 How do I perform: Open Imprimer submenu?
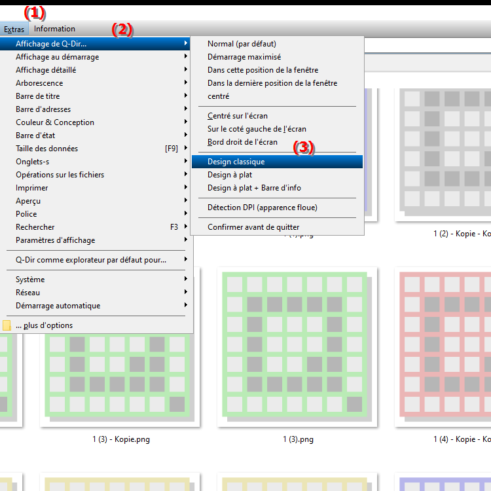(x=95, y=188)
